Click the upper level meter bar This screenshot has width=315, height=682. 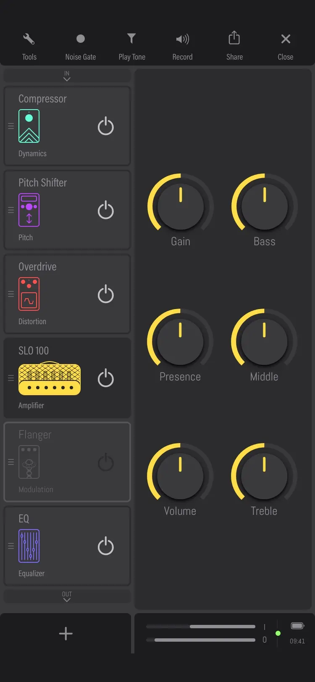coord(201,627)
